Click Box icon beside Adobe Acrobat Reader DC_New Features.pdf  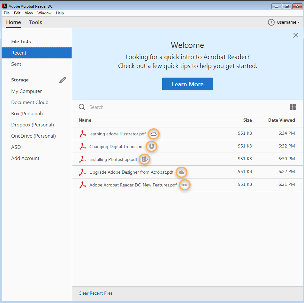coord(185,185)
